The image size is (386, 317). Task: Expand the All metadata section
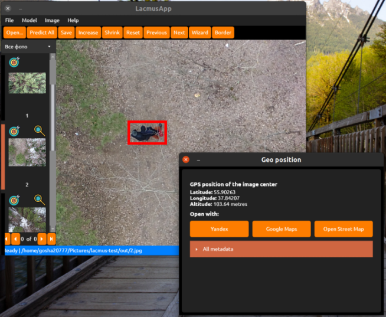(281, 249)
